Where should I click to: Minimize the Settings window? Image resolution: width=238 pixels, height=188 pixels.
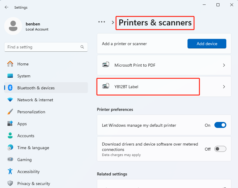click(x=204, y=5)
